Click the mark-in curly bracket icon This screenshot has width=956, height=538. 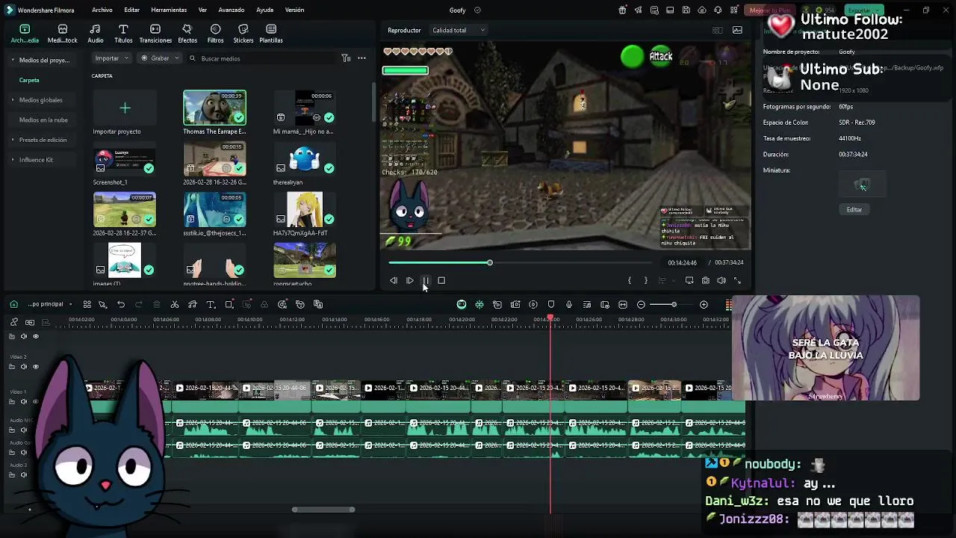[x=630, y=280]
